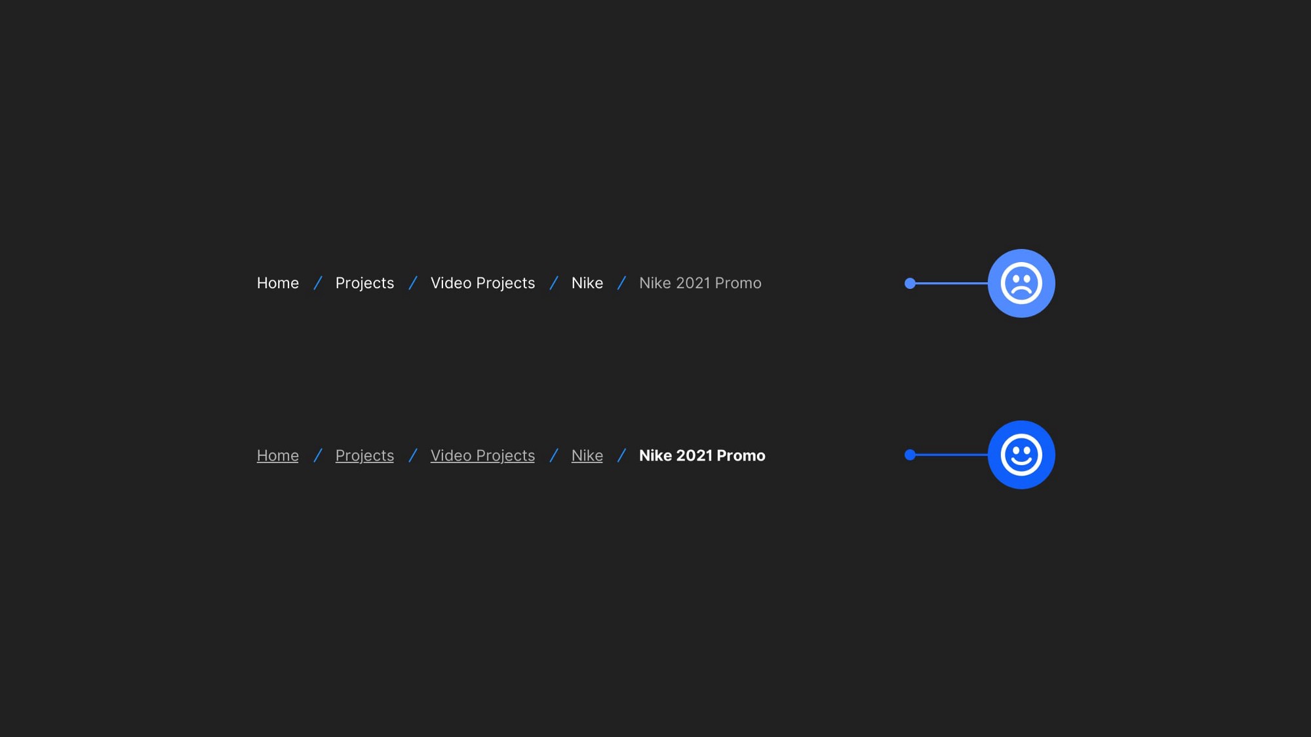This screenshot has height=737, width=1311.
Task: Click the blue dot connected to sad face
Action: [910, 283]
